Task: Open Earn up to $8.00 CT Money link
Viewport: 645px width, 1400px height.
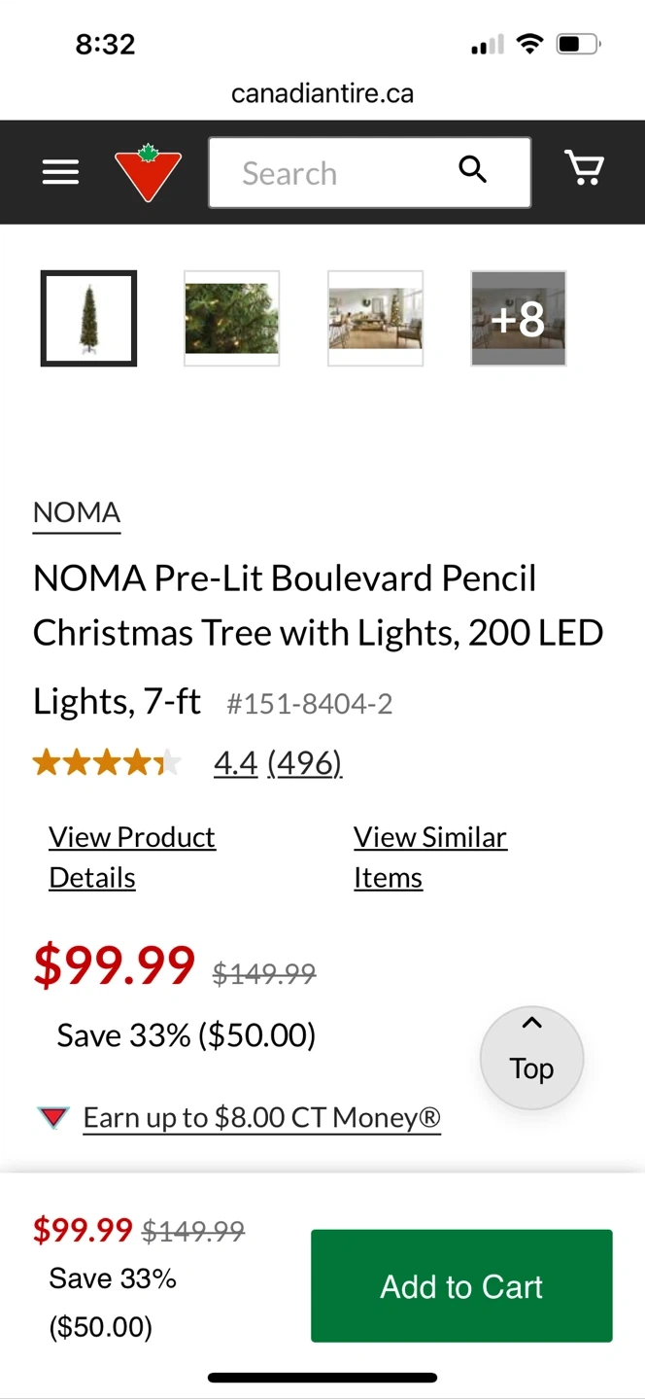Action: point(262,1118)
